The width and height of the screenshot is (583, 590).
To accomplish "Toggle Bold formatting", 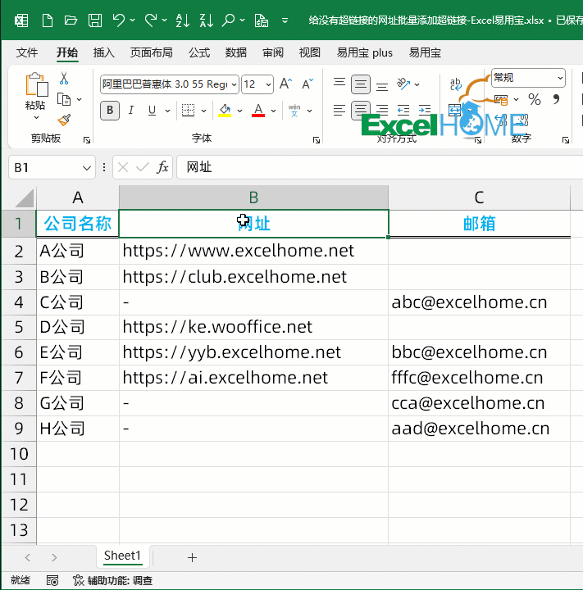I will point(110,111).
